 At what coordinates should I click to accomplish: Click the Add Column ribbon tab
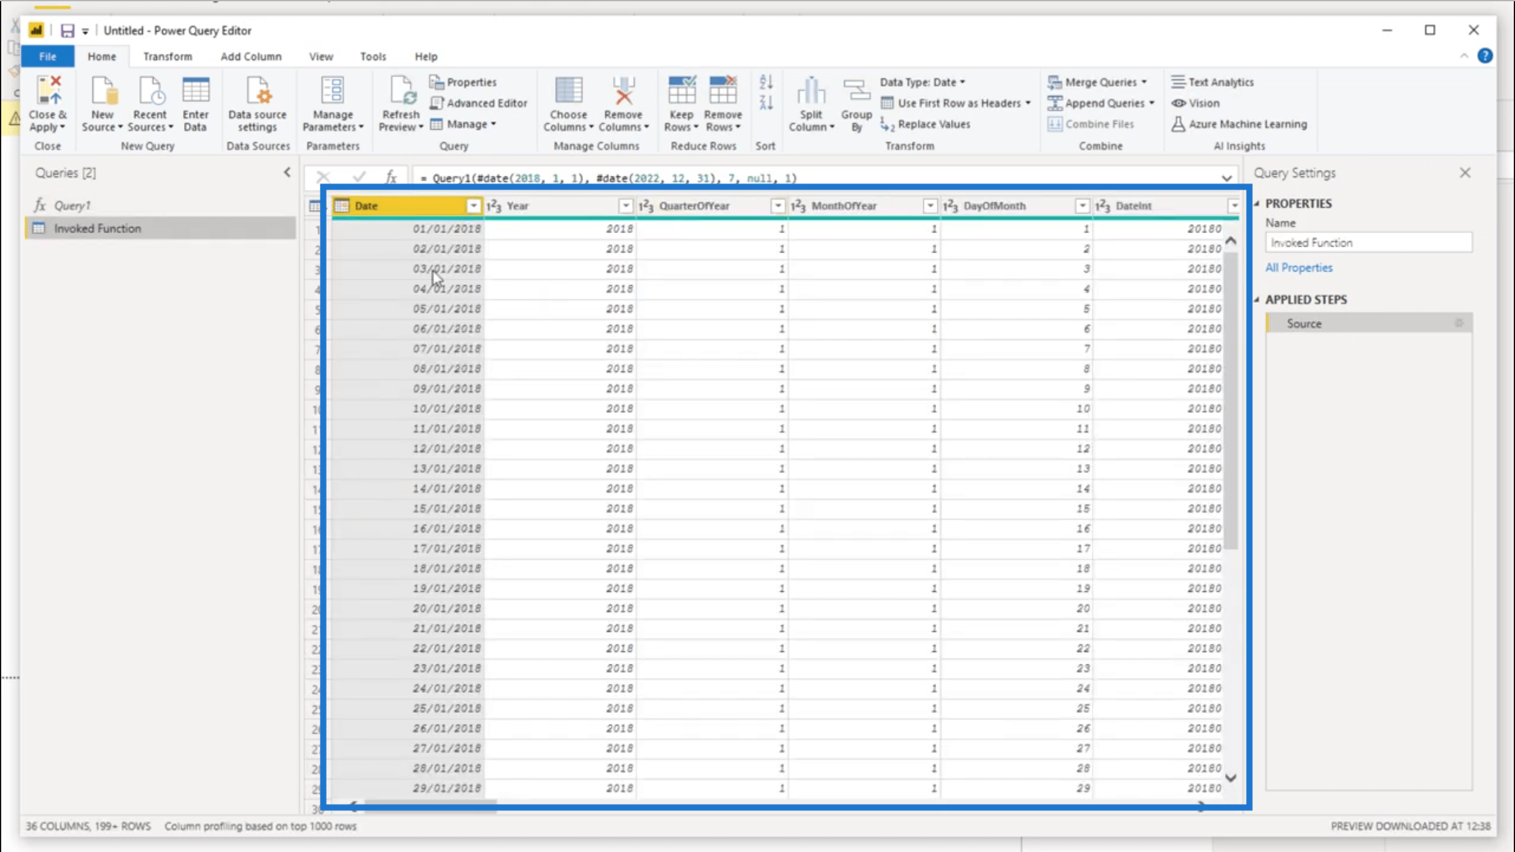[252, 56]
